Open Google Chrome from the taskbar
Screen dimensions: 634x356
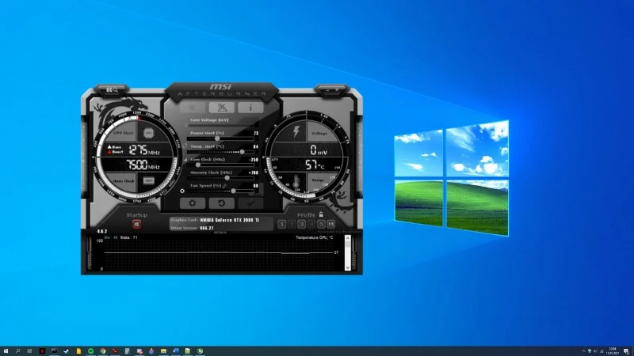click(103, 351)
